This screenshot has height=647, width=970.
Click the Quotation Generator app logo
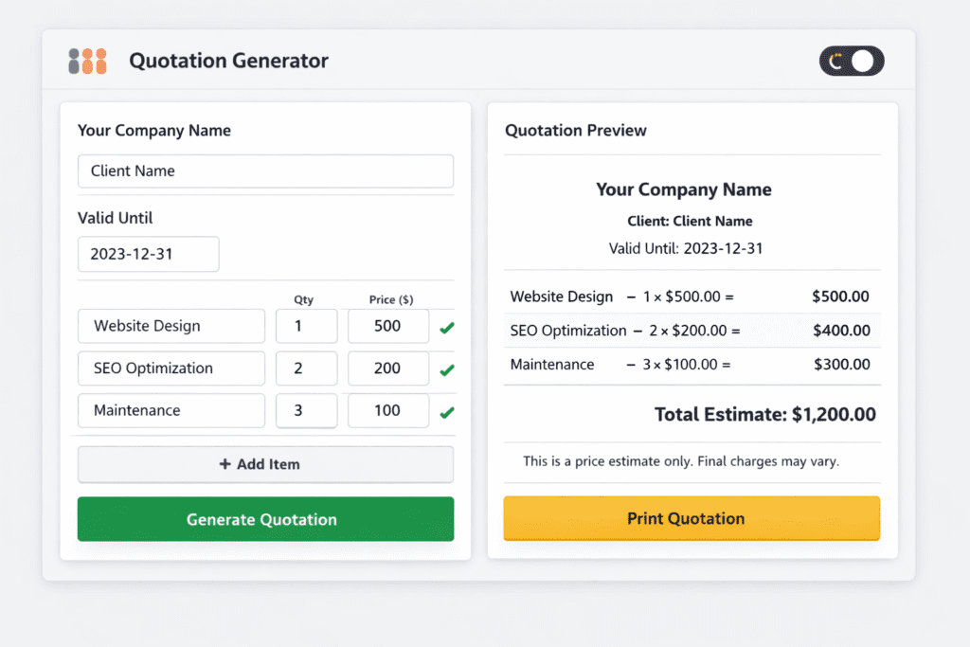pos(87,60)
